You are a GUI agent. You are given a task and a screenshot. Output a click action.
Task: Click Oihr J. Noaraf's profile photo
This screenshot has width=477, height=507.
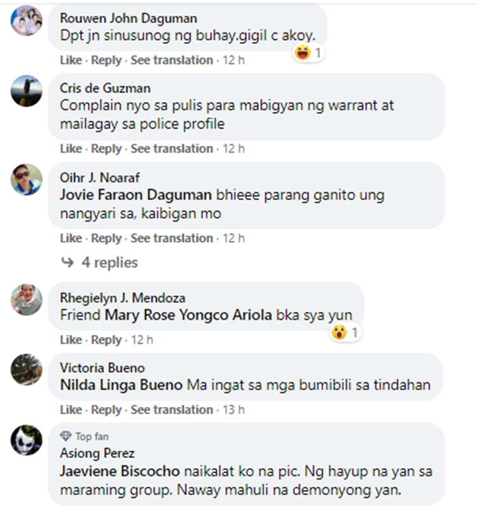[27, 180]
